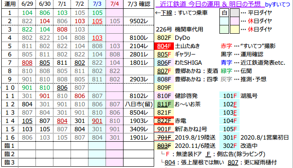
Task: Select the 臨2 row label
Action: point(10,154)
